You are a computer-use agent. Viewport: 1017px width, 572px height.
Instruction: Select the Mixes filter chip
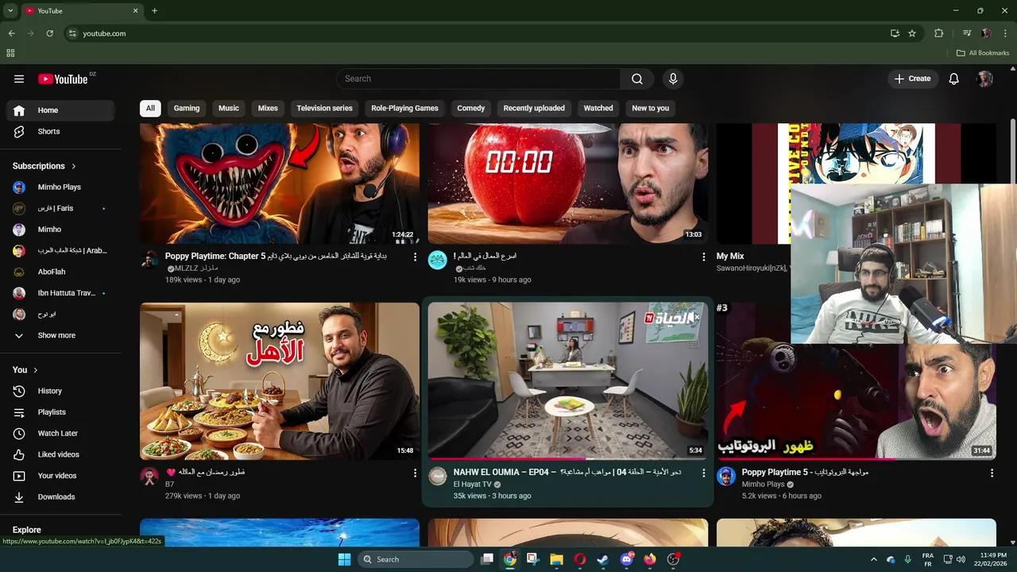click(x=268, y=108)
